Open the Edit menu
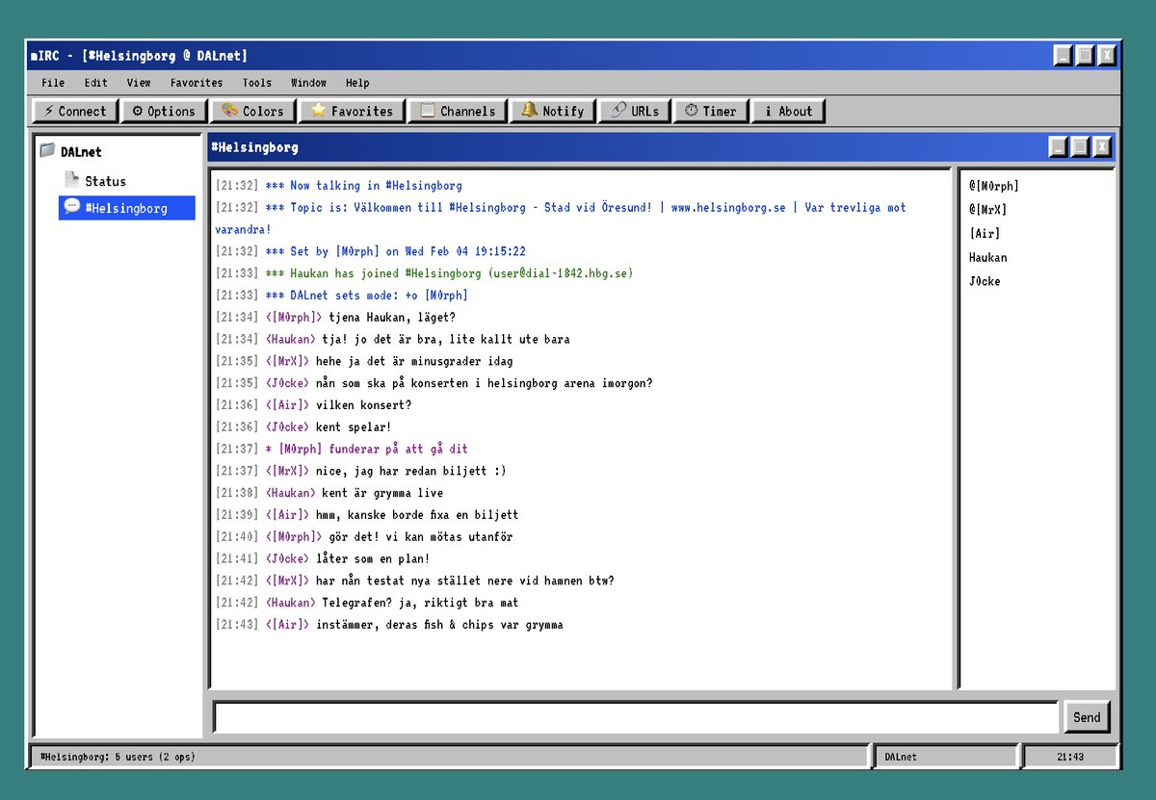Image resolution: width=1156 pixels, height=800 pixels. pyautogui.click(x=95, y=83)
